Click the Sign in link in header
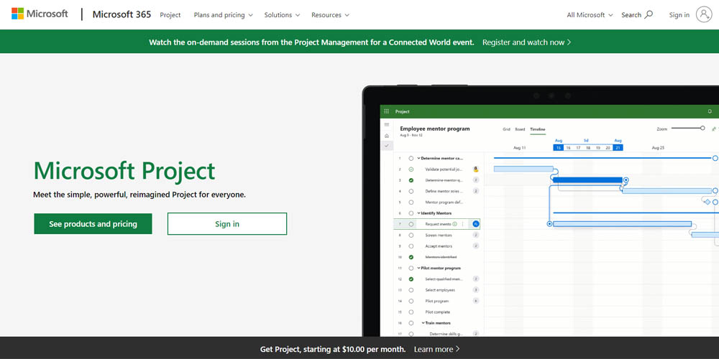 (679, 14)
